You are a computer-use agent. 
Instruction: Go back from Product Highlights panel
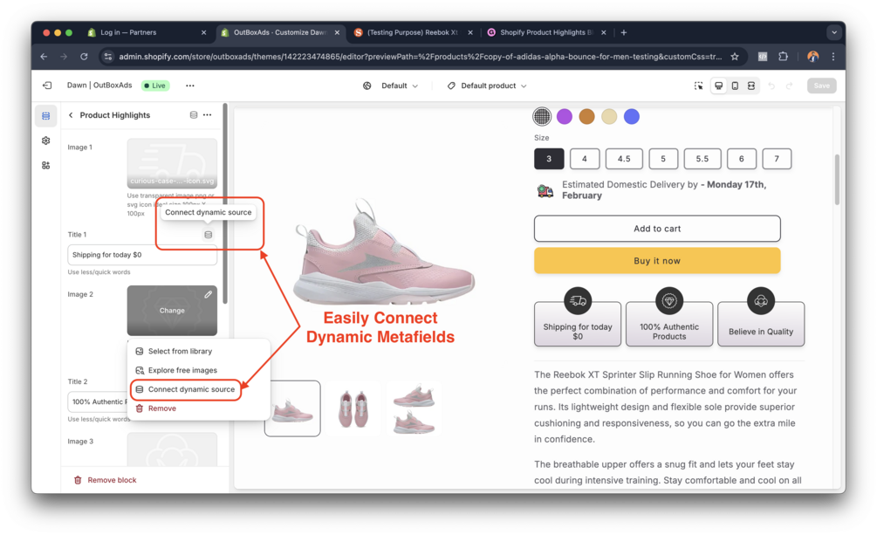[71, 115]
